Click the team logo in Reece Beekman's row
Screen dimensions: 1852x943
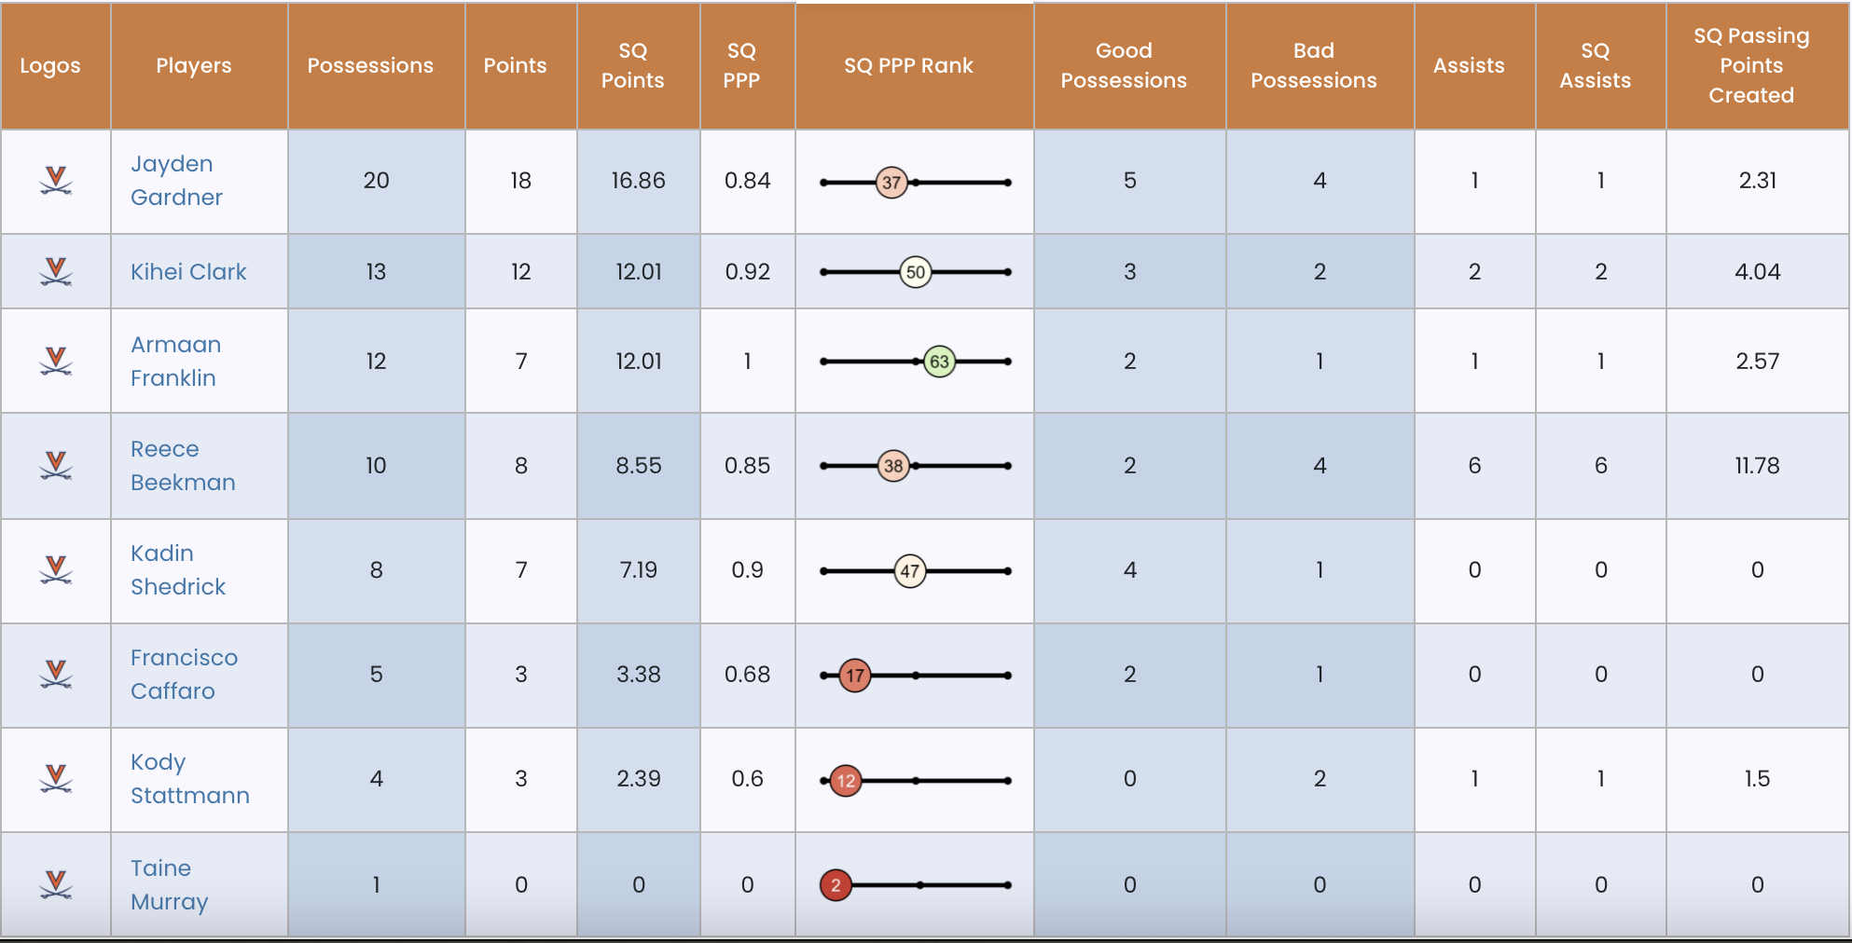point(56,465)
